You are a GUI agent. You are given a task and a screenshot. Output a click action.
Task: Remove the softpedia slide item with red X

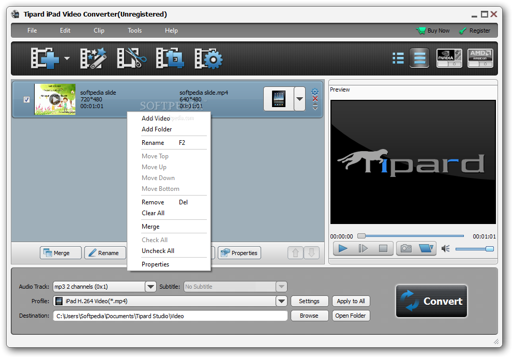pos(315,99)
